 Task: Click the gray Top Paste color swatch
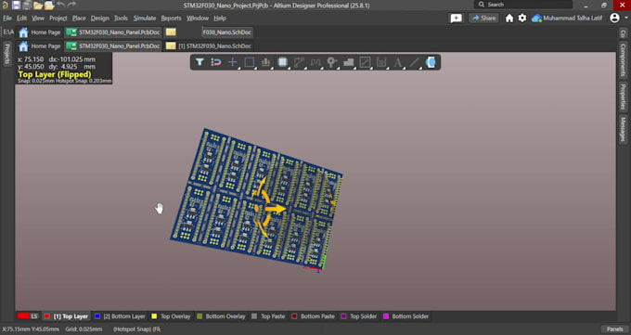pos(254,316)
